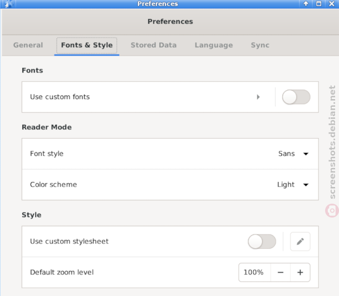The height and width of the screenshot is (296, 339).
Task: Switch to the General tab
Action: 28,45
